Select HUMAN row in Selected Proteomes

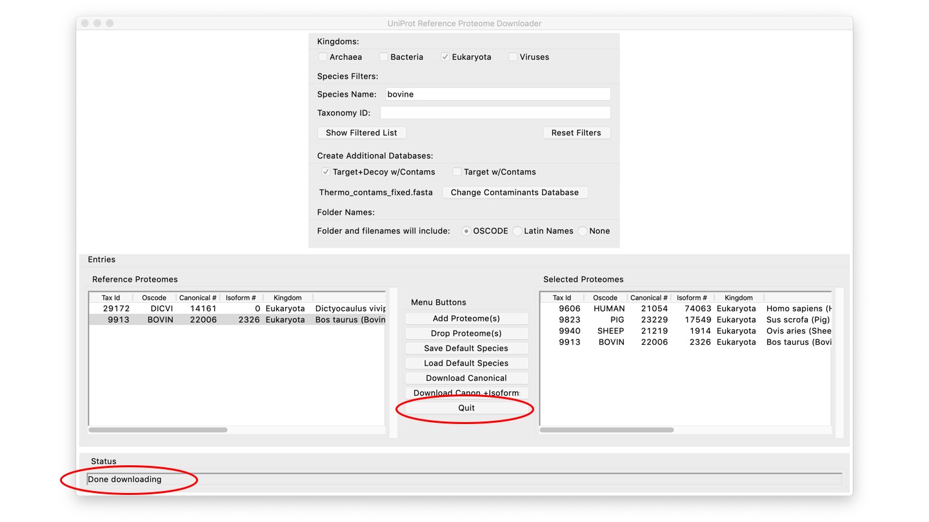pyautogui.click(x=685, y=309)
